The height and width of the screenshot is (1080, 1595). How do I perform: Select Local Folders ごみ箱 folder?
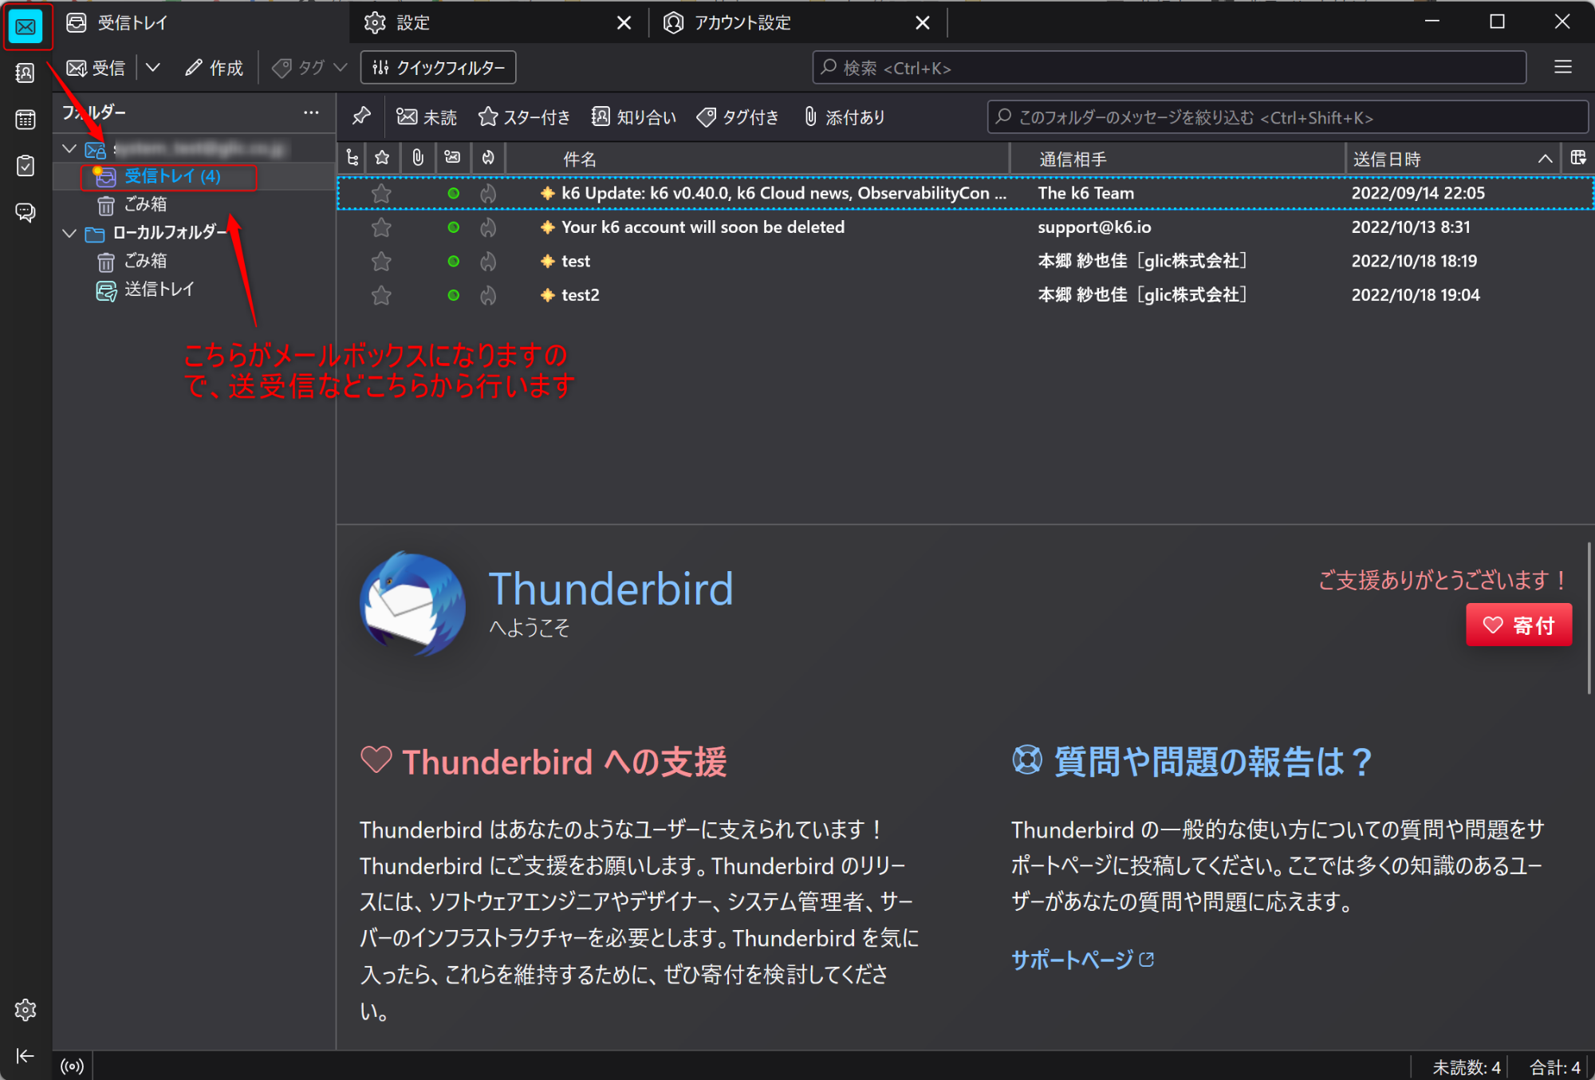tap(132, 262)
